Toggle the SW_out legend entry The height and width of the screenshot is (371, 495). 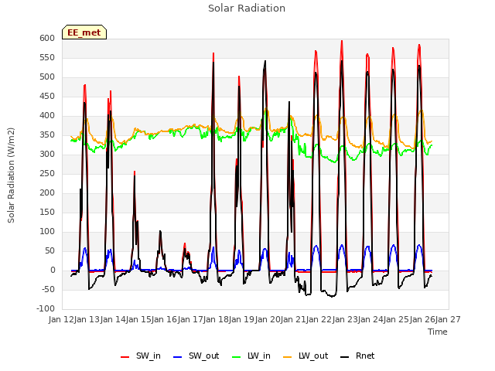click(196, 356)
